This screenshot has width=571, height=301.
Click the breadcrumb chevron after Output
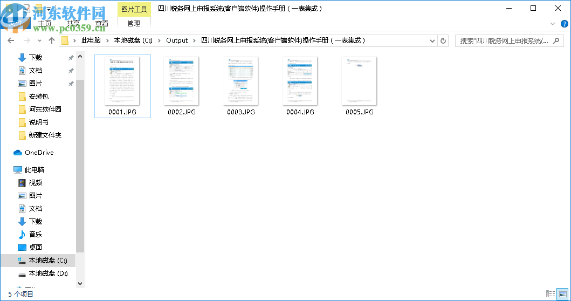click(x=194, y=40)
